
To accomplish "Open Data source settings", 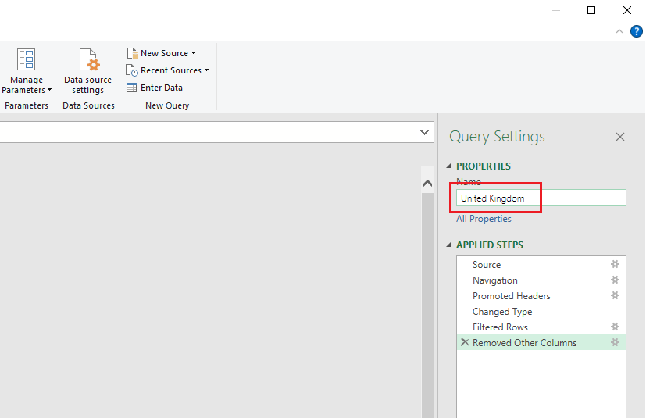I will 87,71.
